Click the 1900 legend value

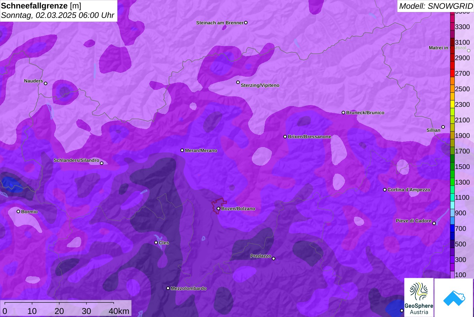(462, 136)
